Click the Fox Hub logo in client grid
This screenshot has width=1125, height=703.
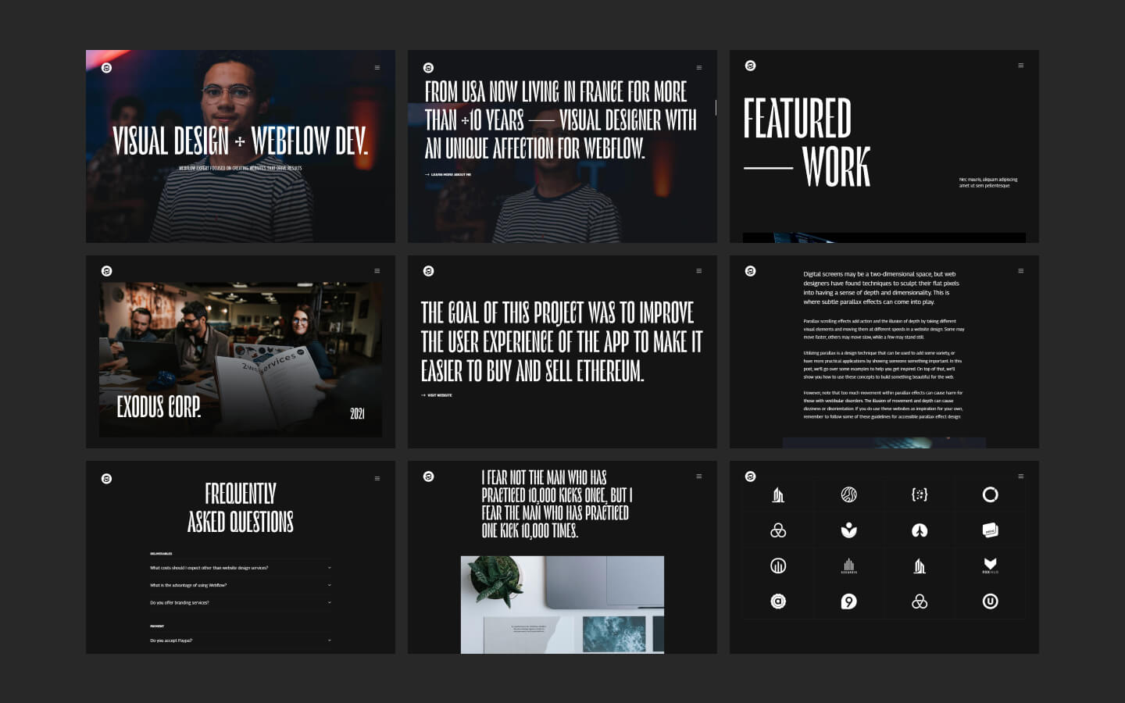pyautogui.click(x=990, y=566)
